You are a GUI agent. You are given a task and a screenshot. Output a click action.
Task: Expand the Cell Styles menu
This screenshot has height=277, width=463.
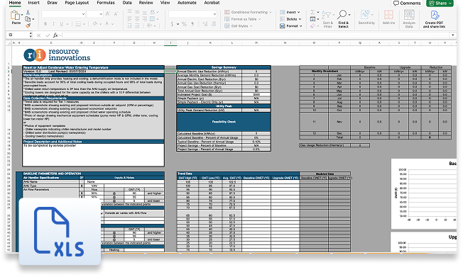pos(239,26)
